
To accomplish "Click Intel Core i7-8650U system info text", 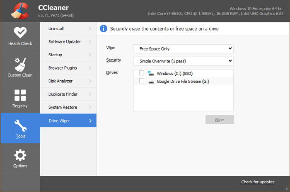I will coord(215,14).
